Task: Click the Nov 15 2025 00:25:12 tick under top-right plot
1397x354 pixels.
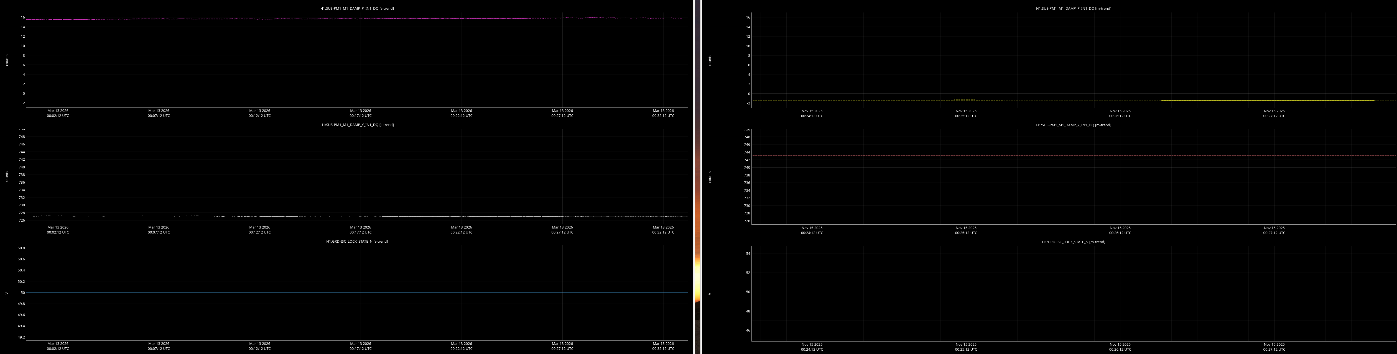Action: [x=966, y=113]
